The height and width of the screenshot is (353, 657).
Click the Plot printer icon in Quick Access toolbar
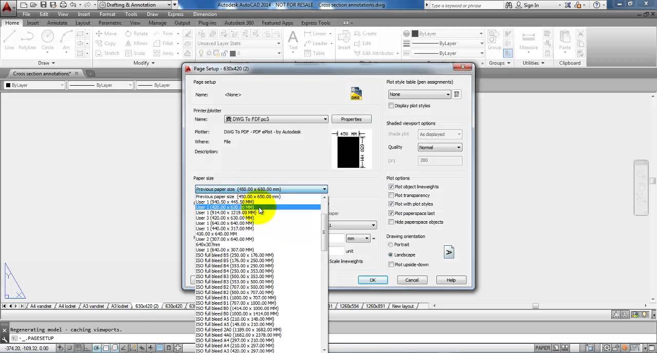click(x=62, y=5)
